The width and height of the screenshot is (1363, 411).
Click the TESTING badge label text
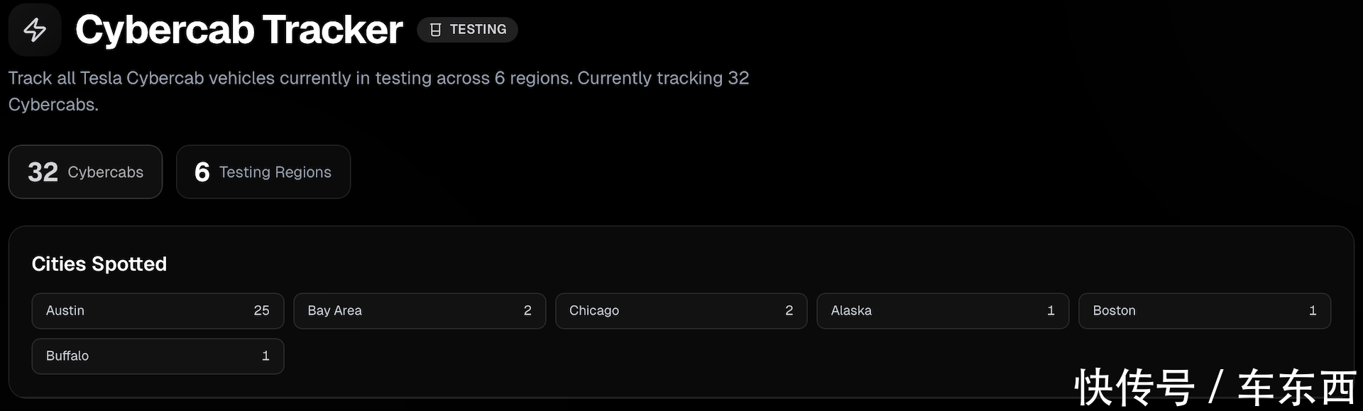click(478, 30)
